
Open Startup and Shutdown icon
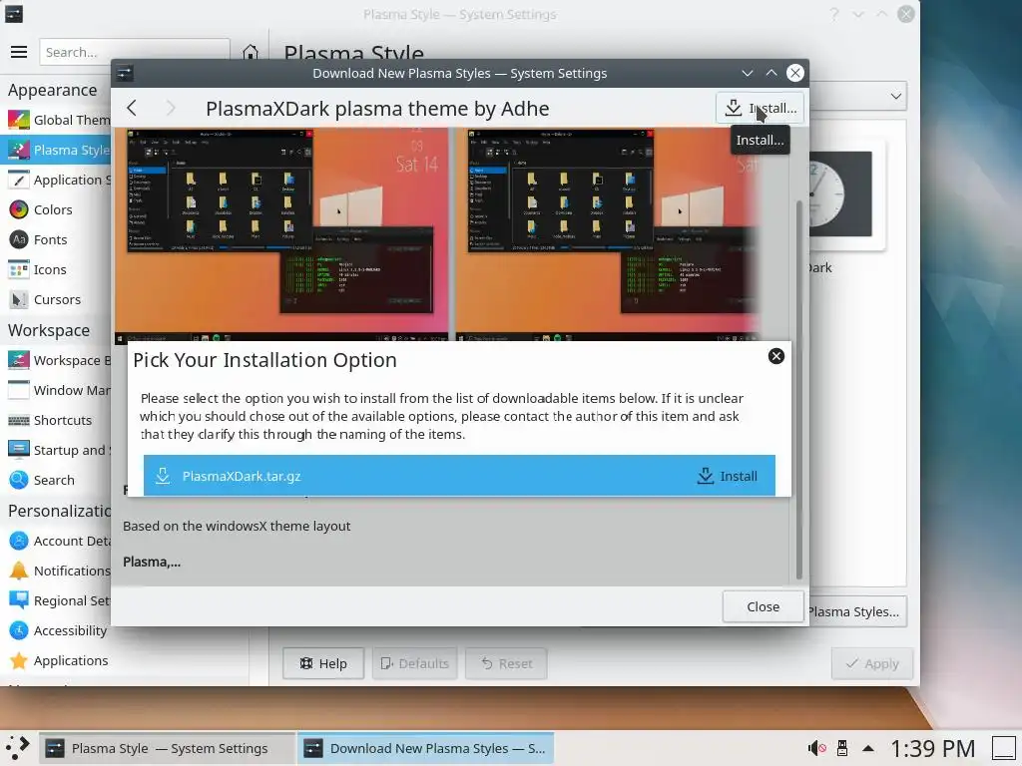[18, 450]
